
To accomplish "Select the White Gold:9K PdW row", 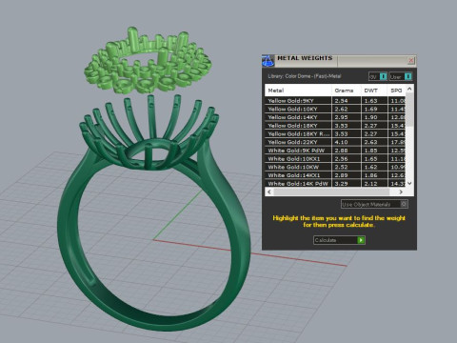I will pos(335,151).
